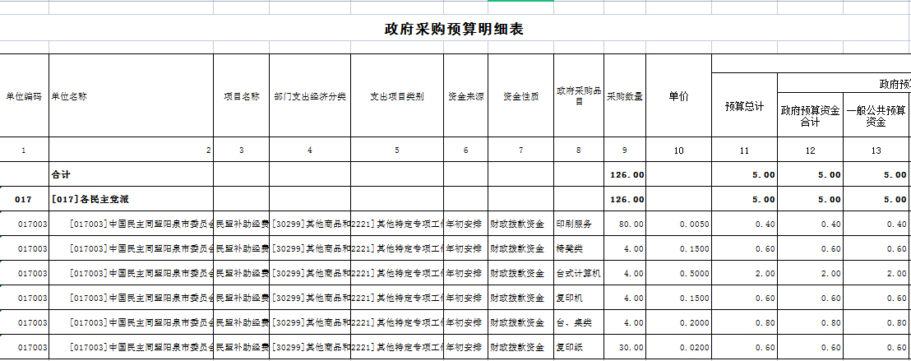Click the 预算总计 header cell

[x=744, y=106]
